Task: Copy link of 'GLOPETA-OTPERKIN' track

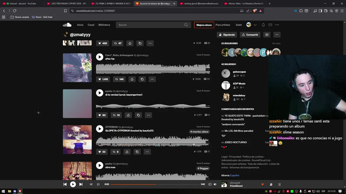Action: click(x=137, y=152)
